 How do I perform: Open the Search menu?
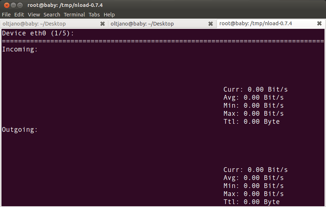click(52, 15)
